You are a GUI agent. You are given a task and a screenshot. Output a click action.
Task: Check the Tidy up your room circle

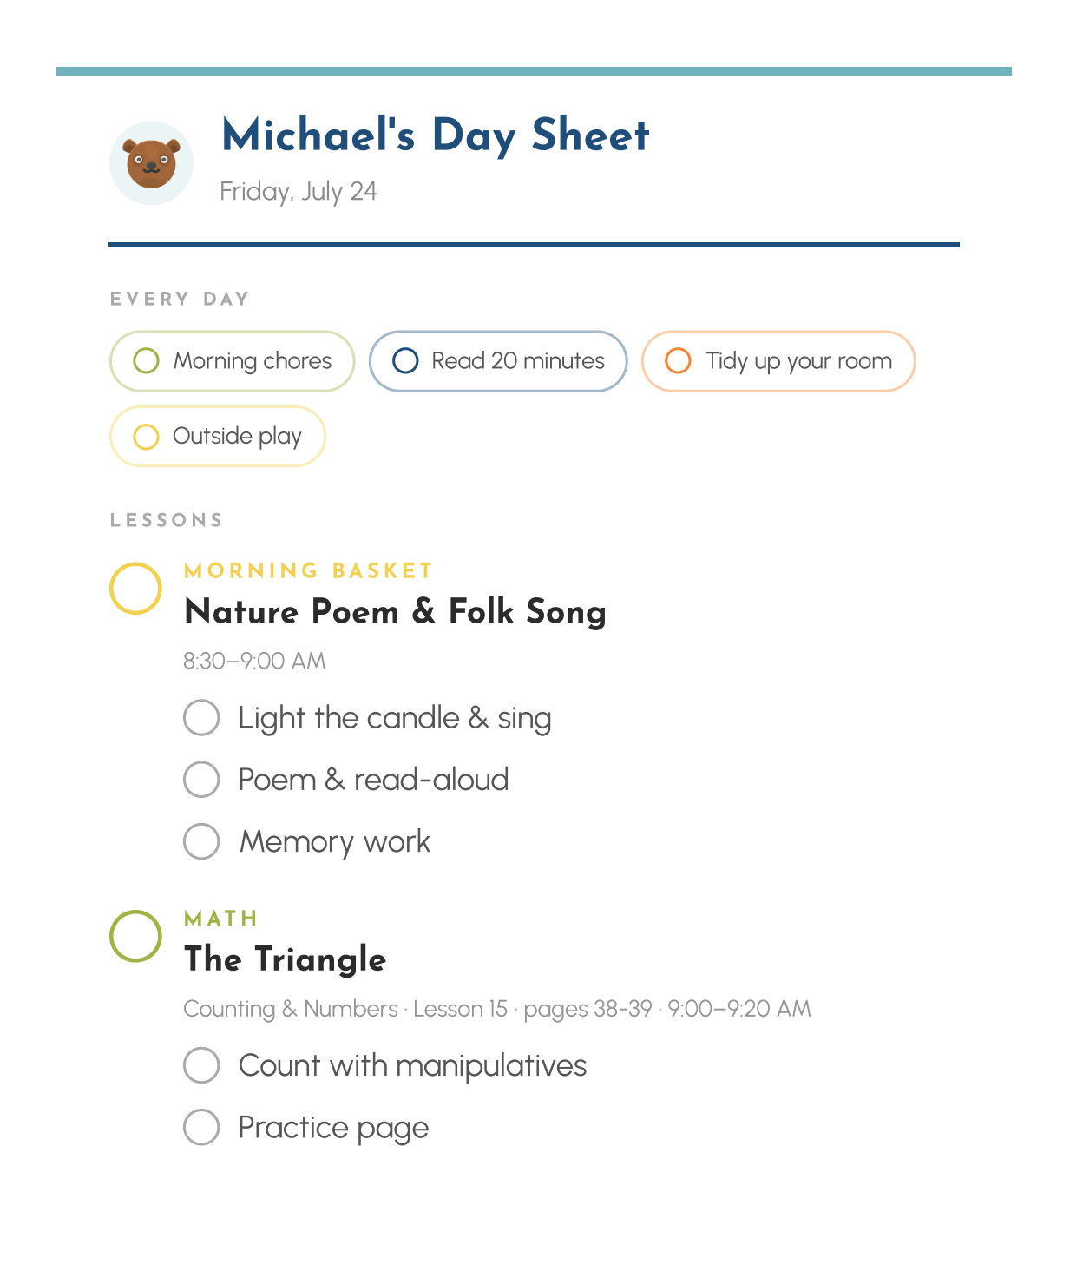click(678, 360)
